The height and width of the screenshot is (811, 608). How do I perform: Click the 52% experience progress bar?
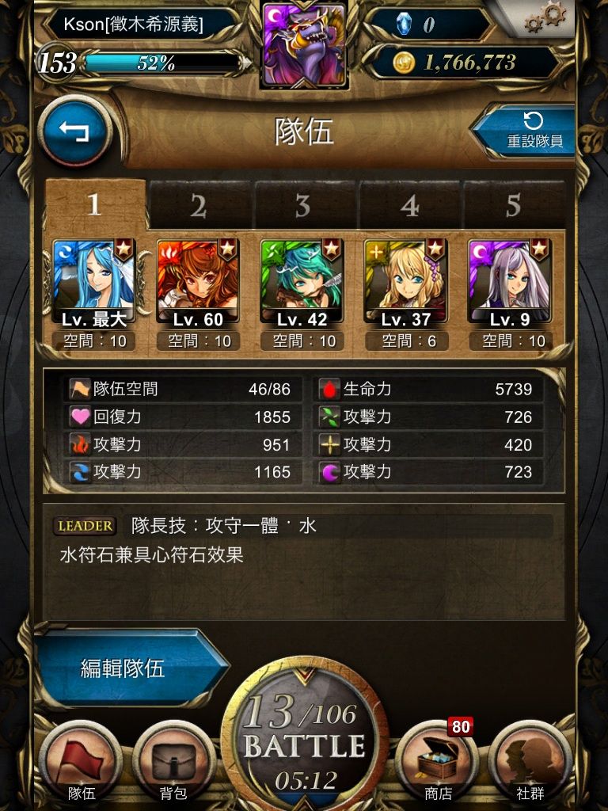pyautogui.click(x=162, y=63)
